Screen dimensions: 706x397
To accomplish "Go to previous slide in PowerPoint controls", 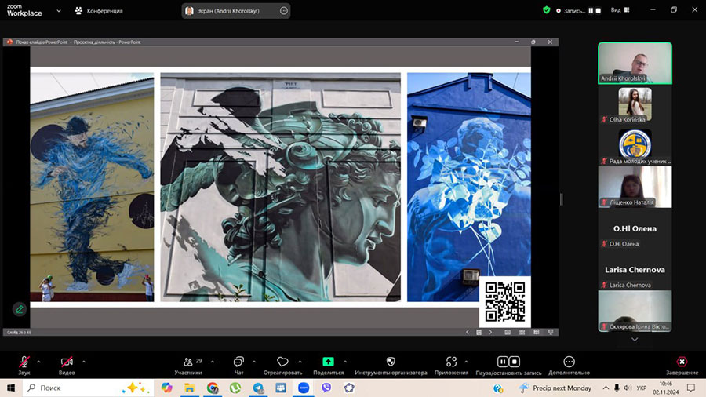I will tap(468, 332).
